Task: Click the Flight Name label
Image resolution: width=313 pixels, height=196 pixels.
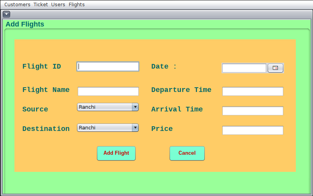Action: [x=46, y=90]
